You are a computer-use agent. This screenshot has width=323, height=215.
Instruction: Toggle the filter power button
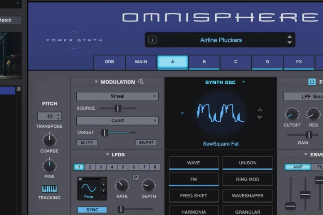(312, 82)
